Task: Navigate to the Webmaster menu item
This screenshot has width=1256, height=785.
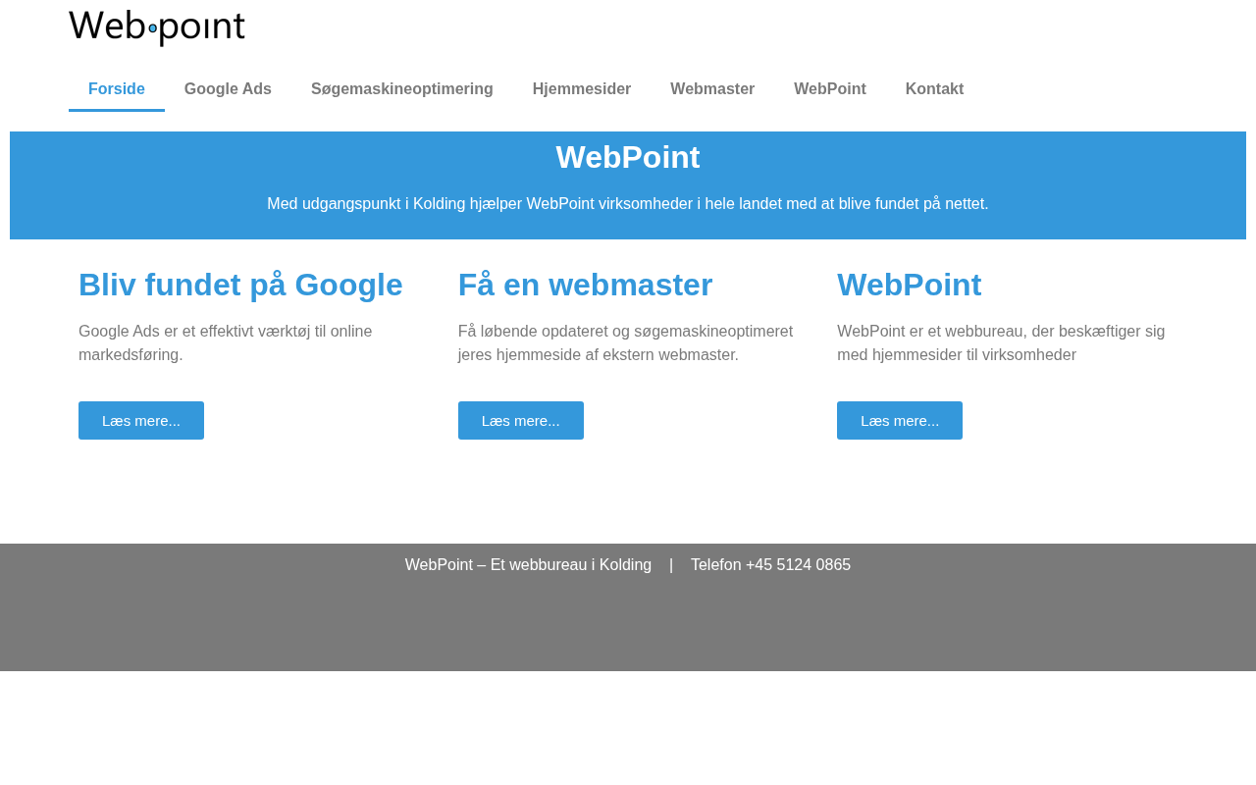Action: pos(712,89)
